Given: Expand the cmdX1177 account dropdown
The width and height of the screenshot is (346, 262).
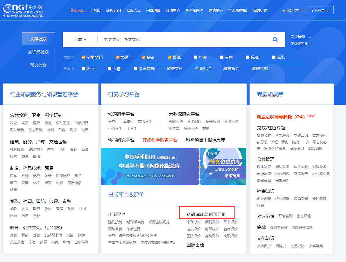Looking at the screenshot, I should [292, 10].
